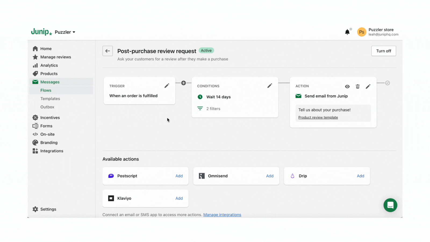Open Manage integrations link
This screenshot has height=242, width=430.
click(222, 215)
